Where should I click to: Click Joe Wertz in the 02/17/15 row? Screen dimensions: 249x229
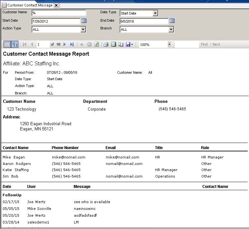[36, 202]
